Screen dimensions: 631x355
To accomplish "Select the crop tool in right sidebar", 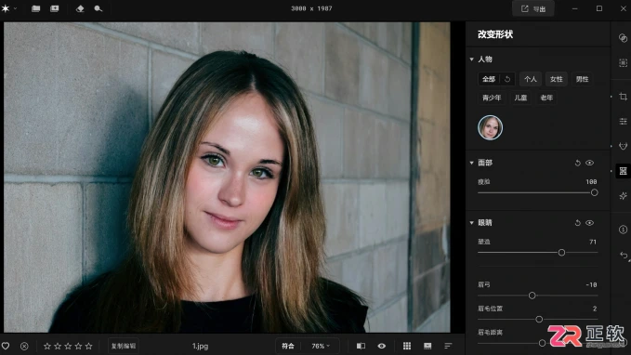I will coord(623,97).
